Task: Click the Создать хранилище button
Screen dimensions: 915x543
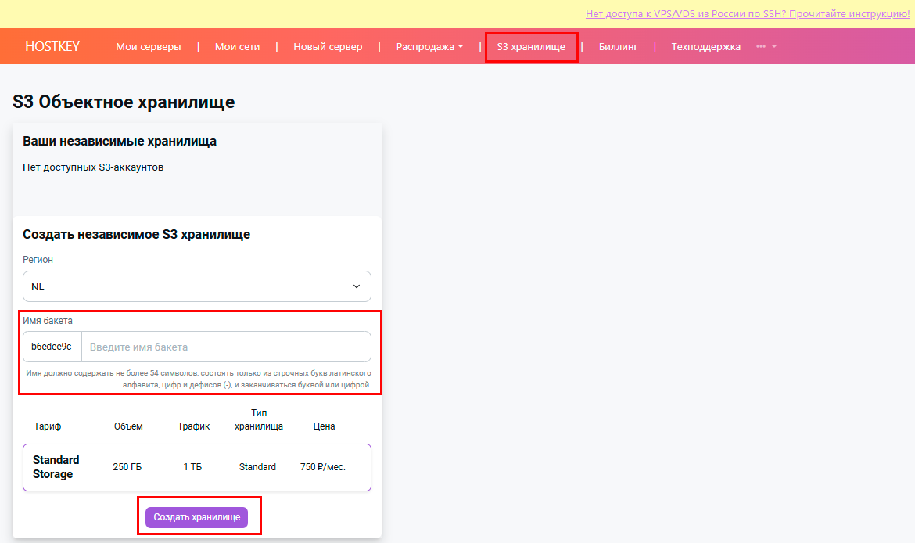Action: click(196, 517)
